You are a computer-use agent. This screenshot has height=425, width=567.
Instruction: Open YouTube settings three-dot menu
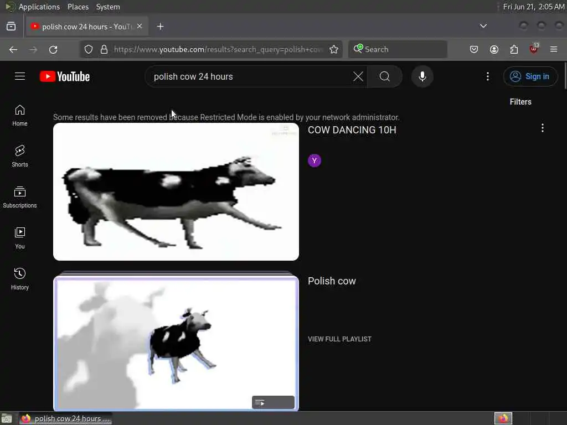coord(487,76)
